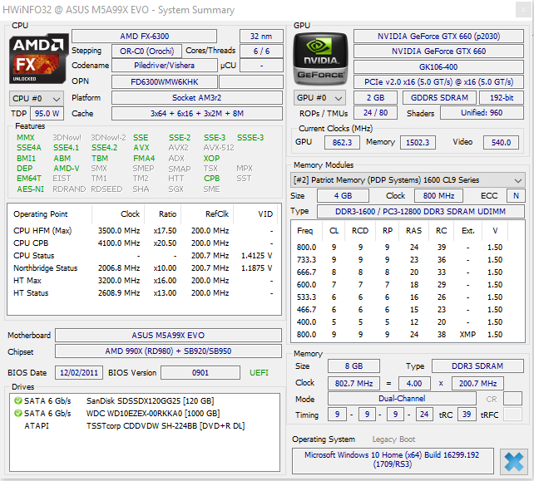Open the GPU #0 selector dropdown
This screenshot has width=534, height=481.
click(319, 98)
